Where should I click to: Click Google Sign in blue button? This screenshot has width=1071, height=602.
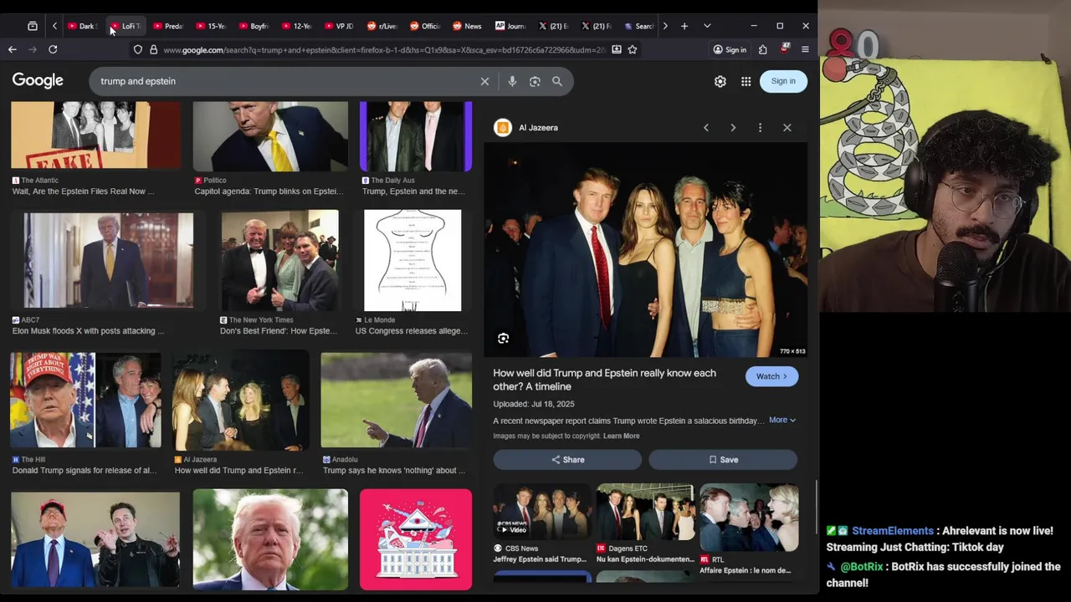783,81
